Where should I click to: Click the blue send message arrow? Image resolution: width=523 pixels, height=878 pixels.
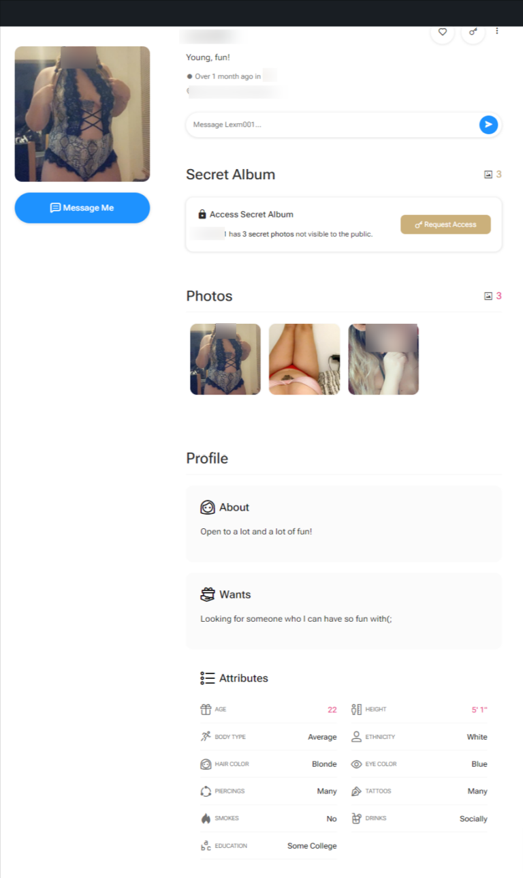click(x=488, y=125)
